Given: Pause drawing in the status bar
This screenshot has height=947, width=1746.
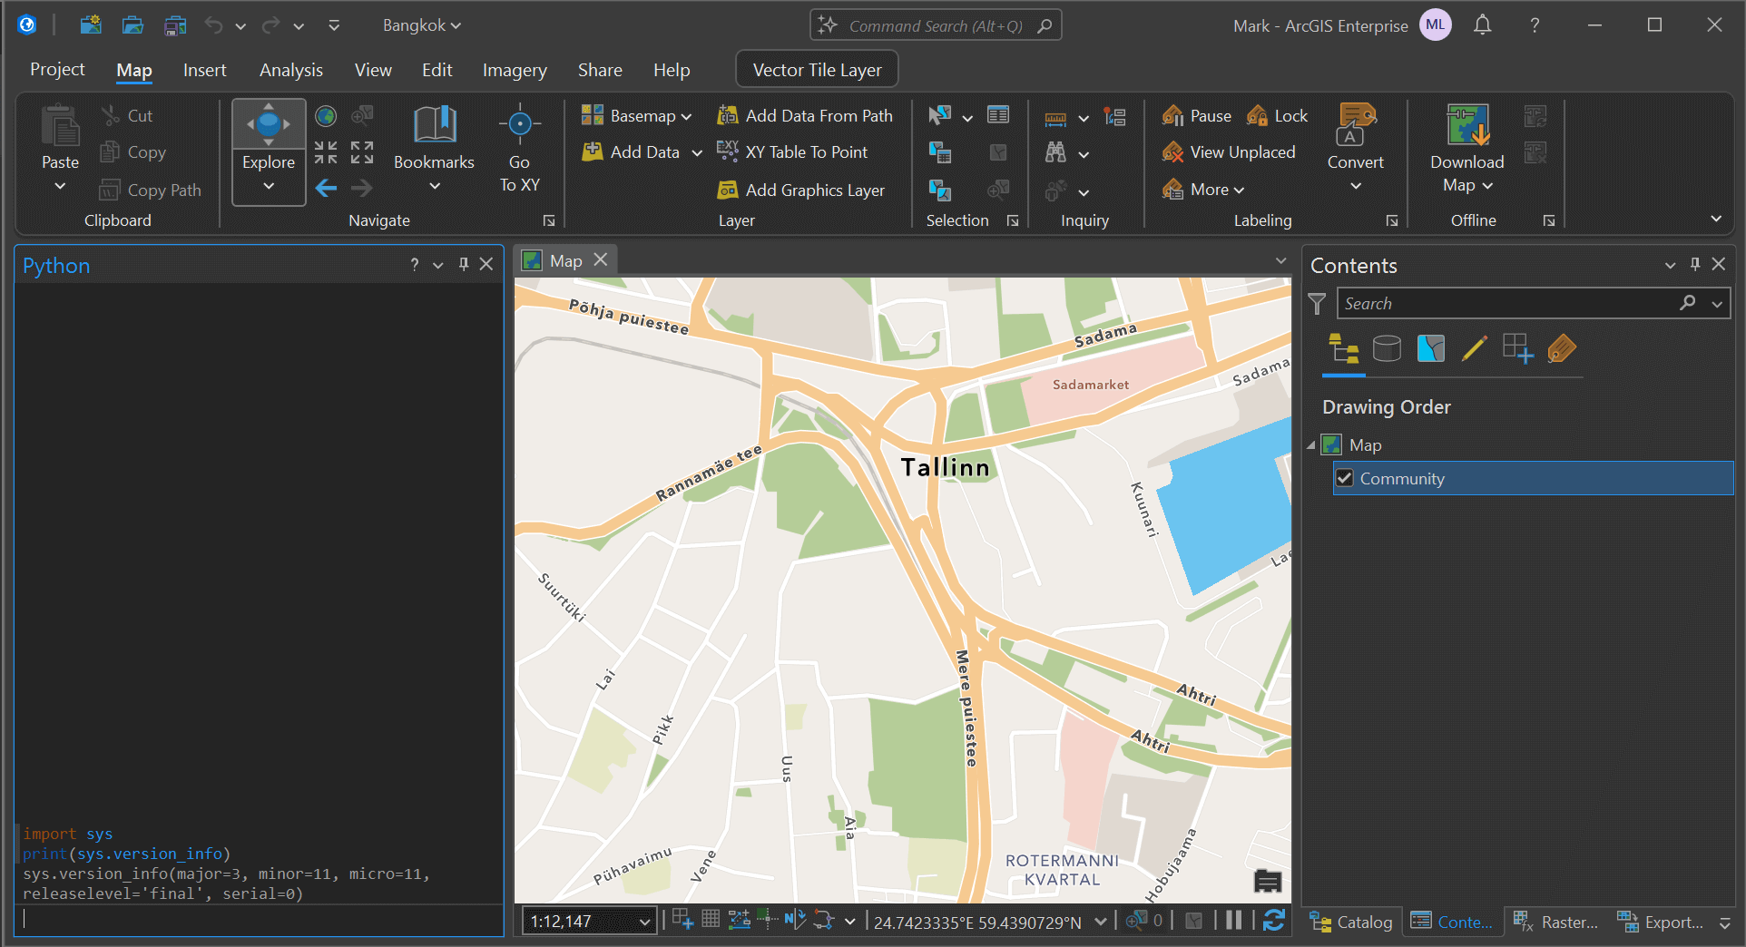Looking at the screenshot, I should click(1233, 921).
